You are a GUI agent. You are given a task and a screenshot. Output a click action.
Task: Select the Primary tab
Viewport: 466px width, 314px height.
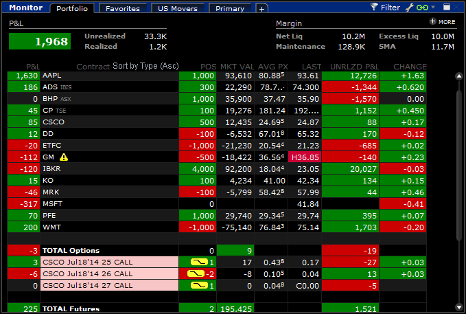pos(230,9)
